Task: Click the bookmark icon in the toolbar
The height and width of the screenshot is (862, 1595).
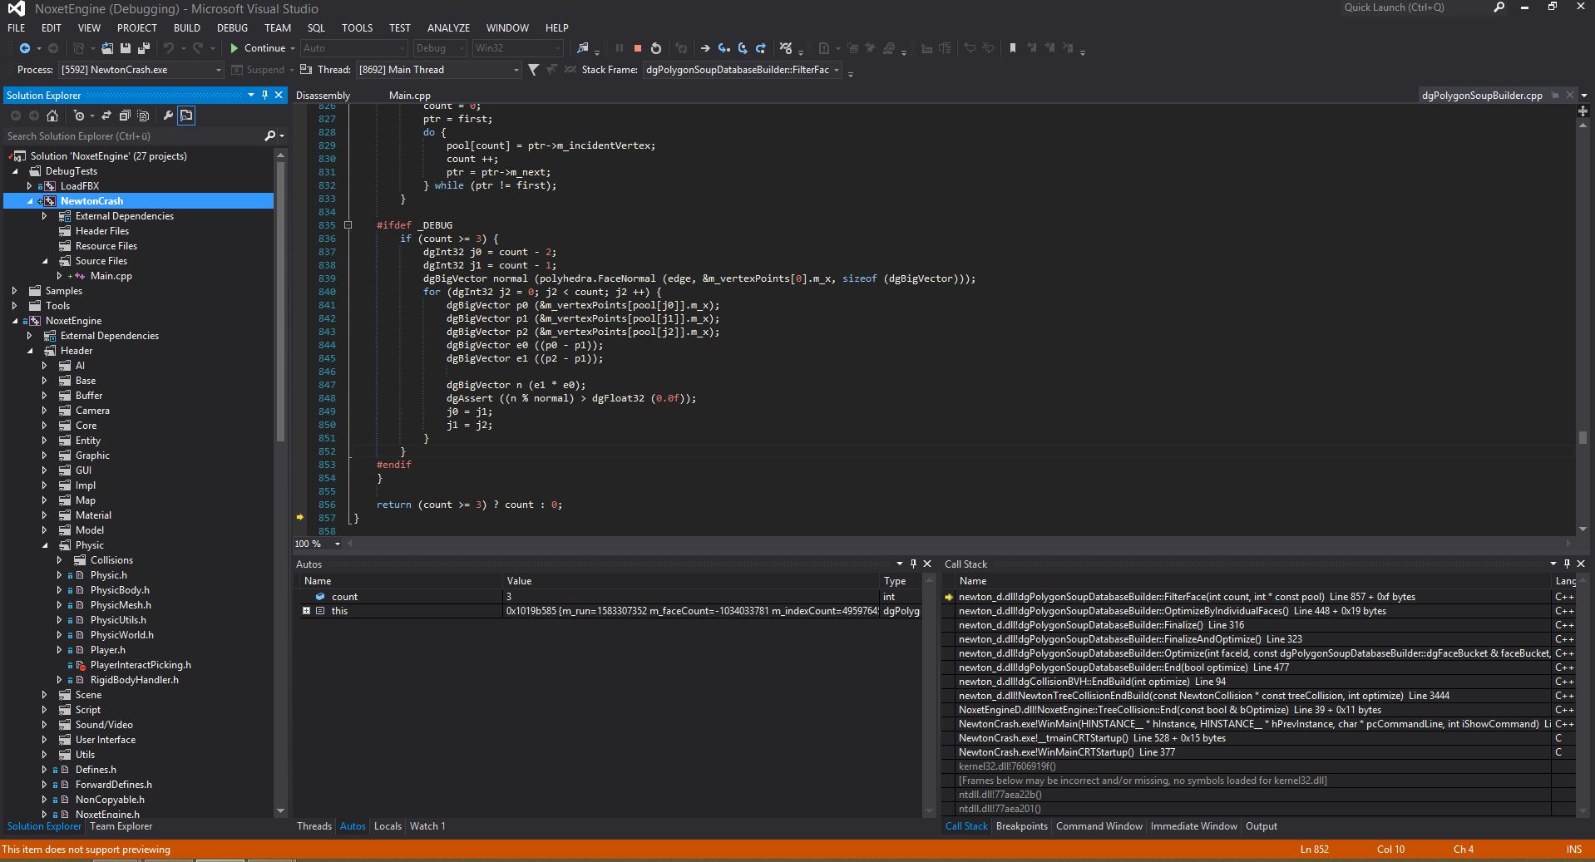Action: tap(1012, 48)
